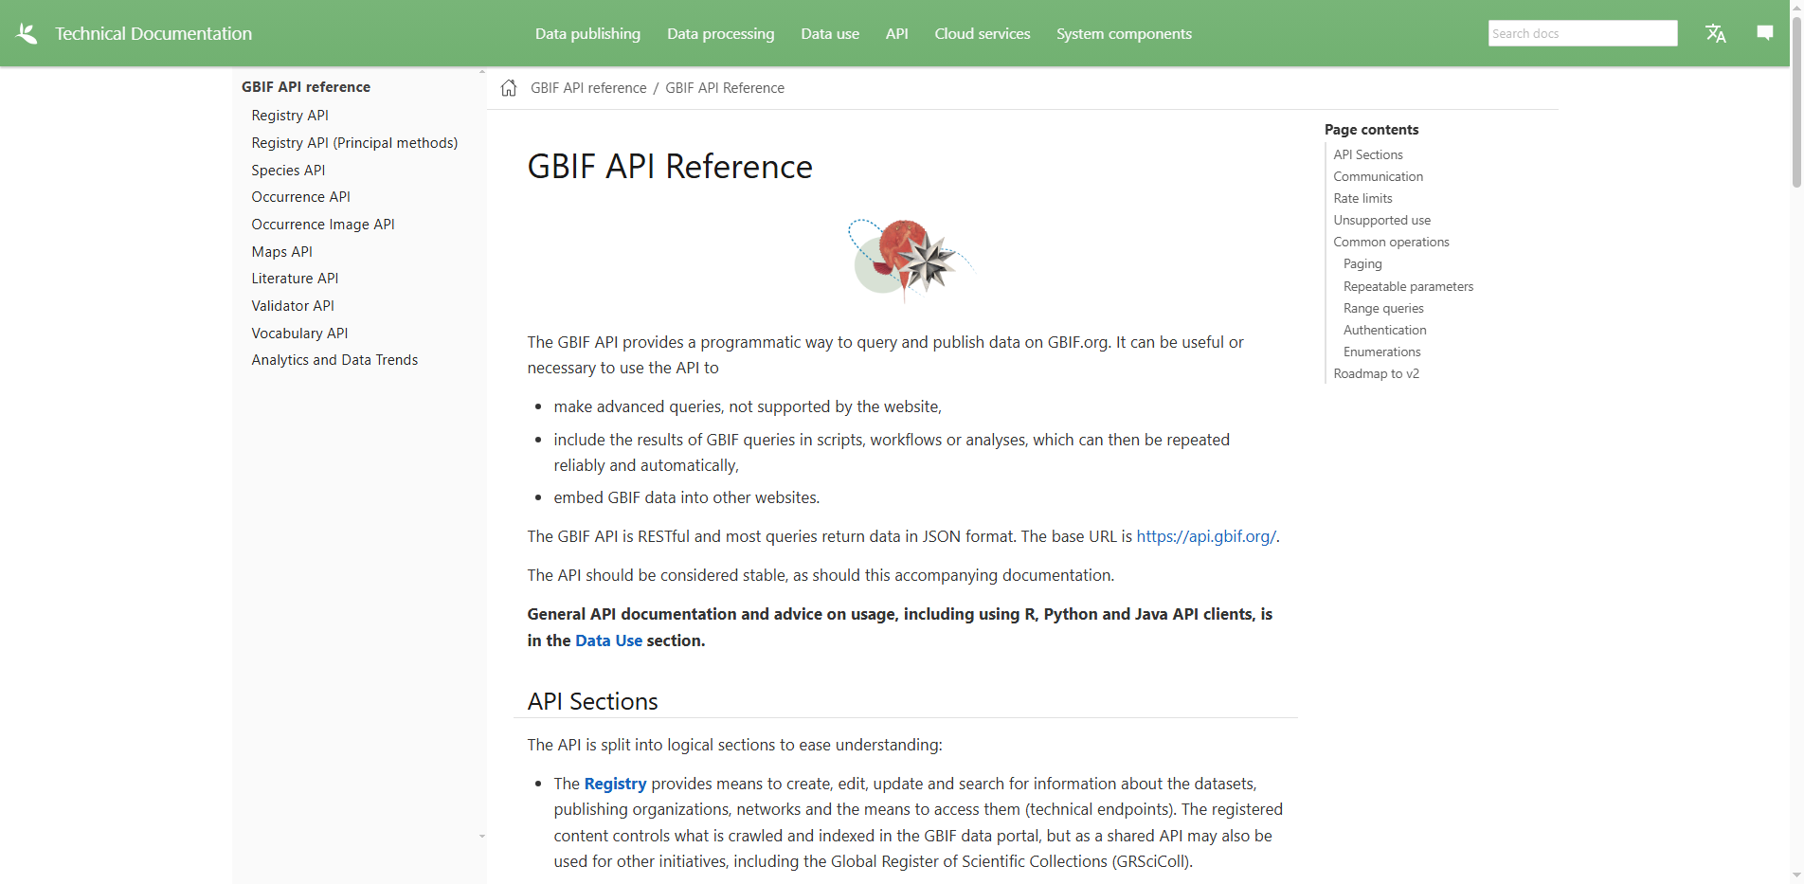This screenshot has width=1804, height=884.
Task: Open the Data use navigation dropdown
Action: coord(829,33)
